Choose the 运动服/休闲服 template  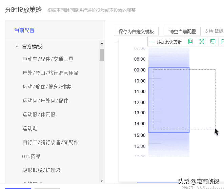39,114
